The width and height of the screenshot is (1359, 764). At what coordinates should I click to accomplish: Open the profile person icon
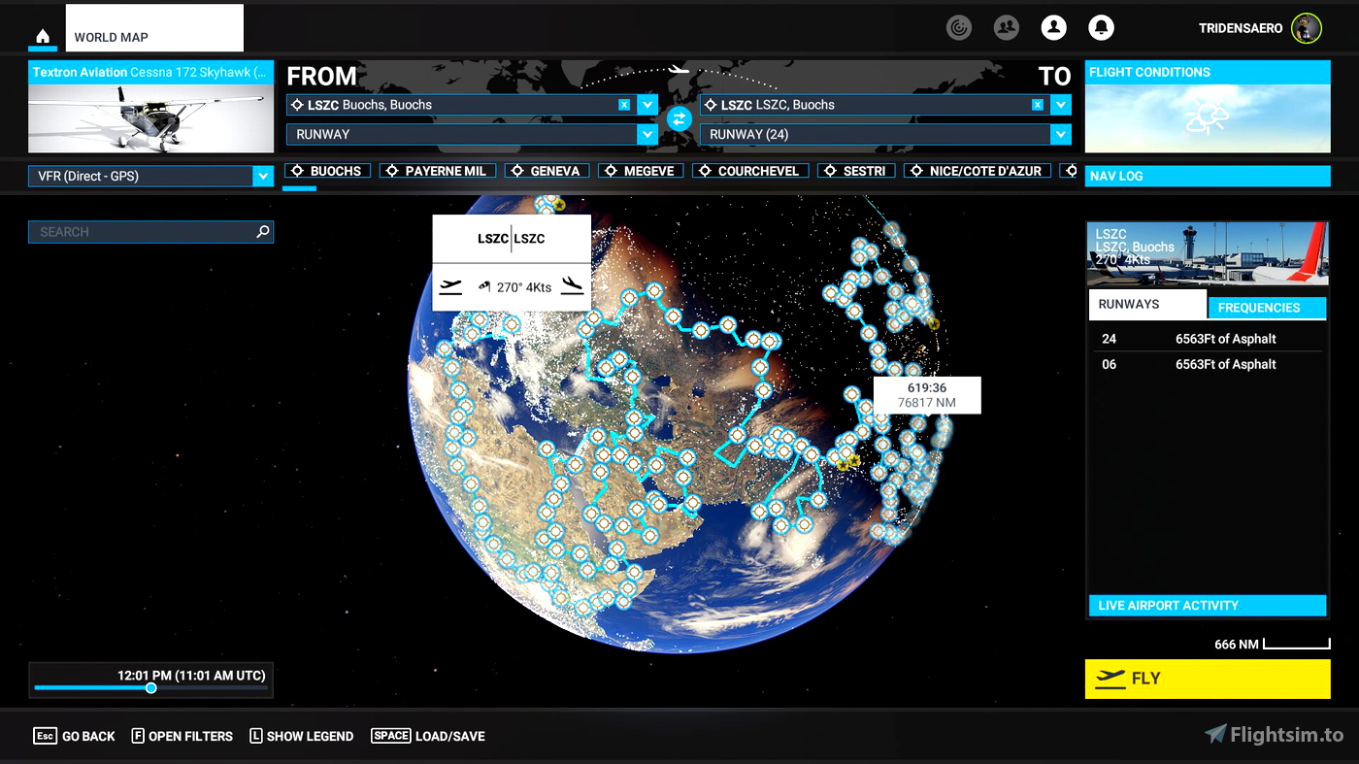click(x=1053, y=28)
